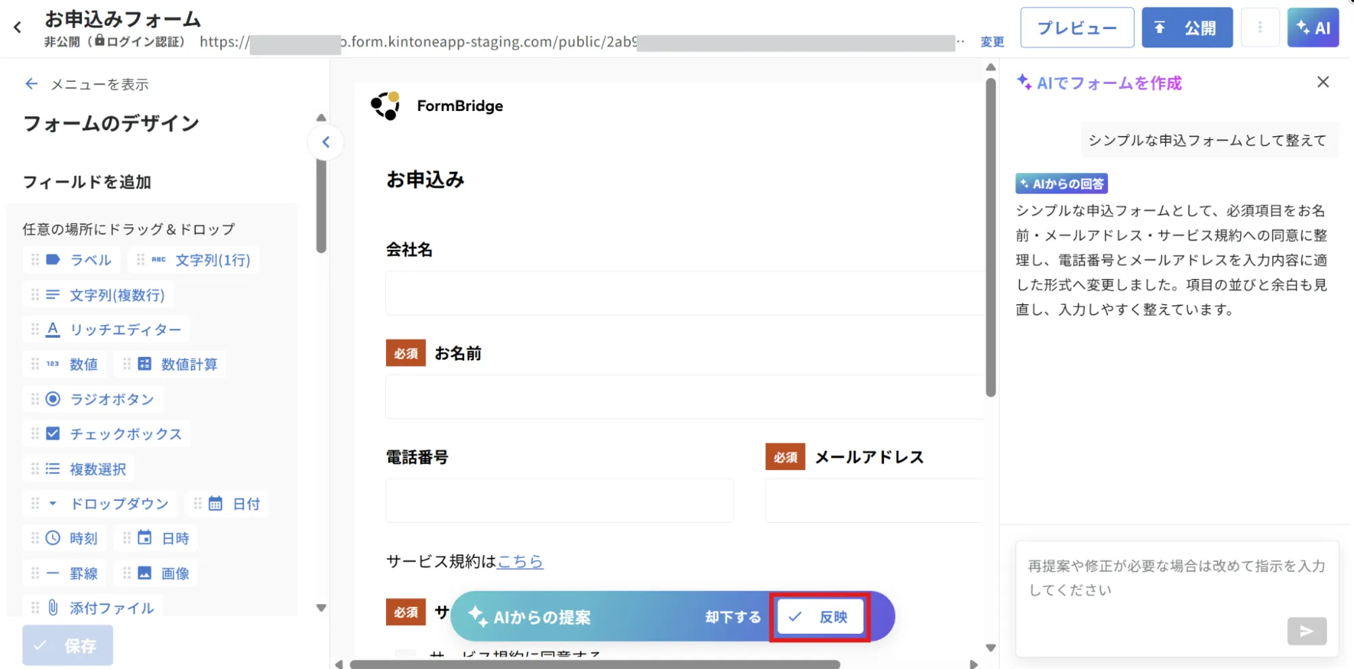Click the お申込み form title
This screenshot has width=1354, height=669.
tap(425, 179)
